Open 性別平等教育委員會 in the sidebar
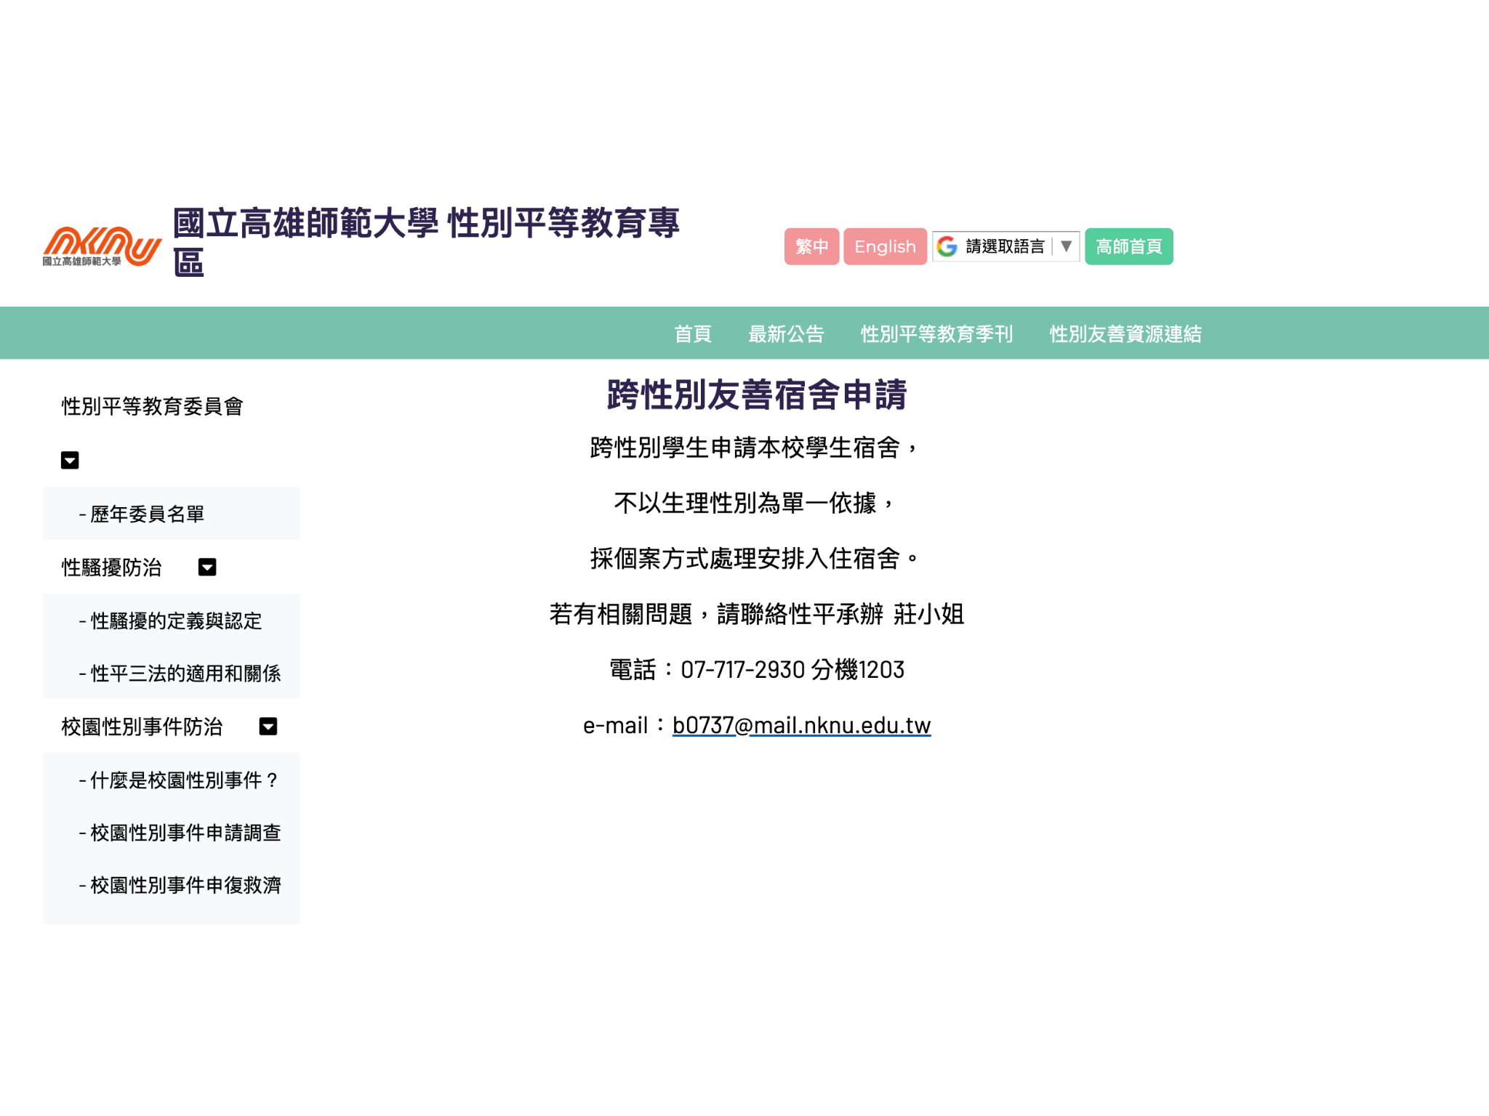 tap(153, 406)
